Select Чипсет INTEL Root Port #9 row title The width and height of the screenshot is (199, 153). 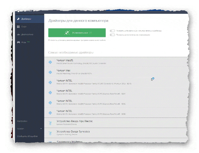64,111
